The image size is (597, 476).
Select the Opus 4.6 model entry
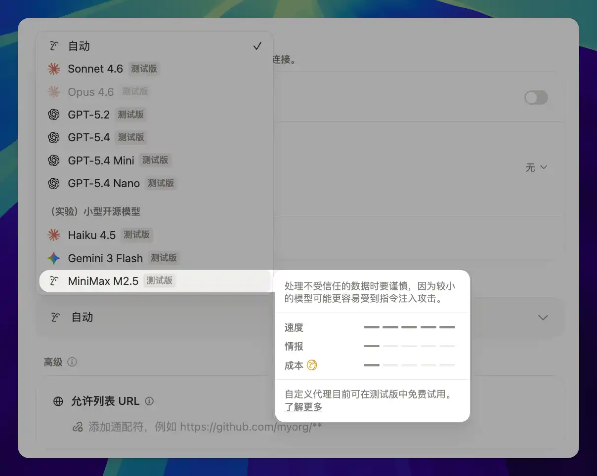(91, 92)
